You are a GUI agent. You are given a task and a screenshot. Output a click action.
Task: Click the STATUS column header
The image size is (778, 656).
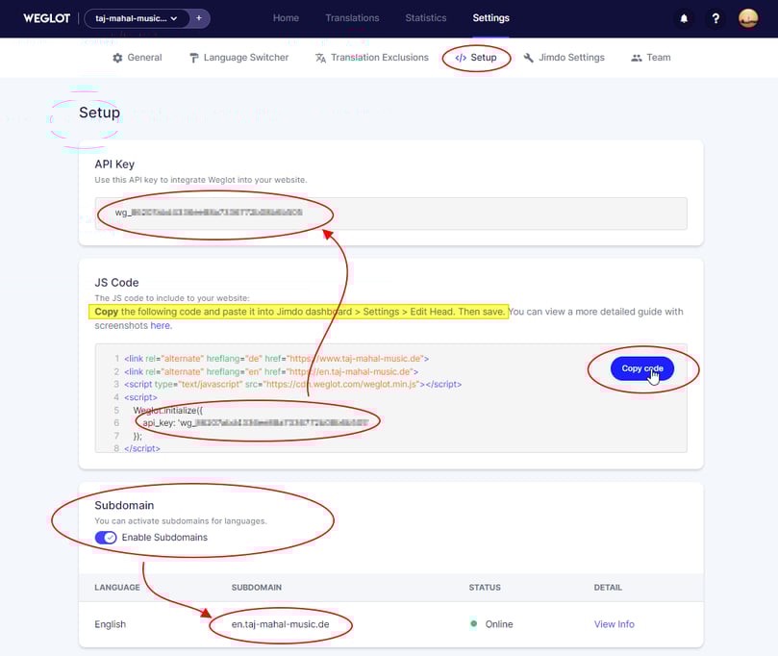click(x=485, y=588)
